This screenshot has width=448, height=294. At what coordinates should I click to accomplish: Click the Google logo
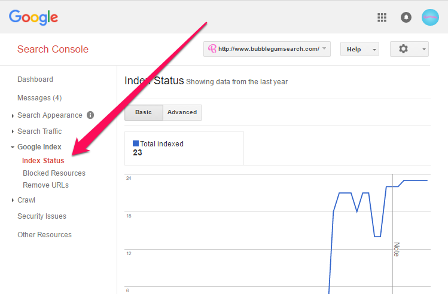(x=33, y=17)
